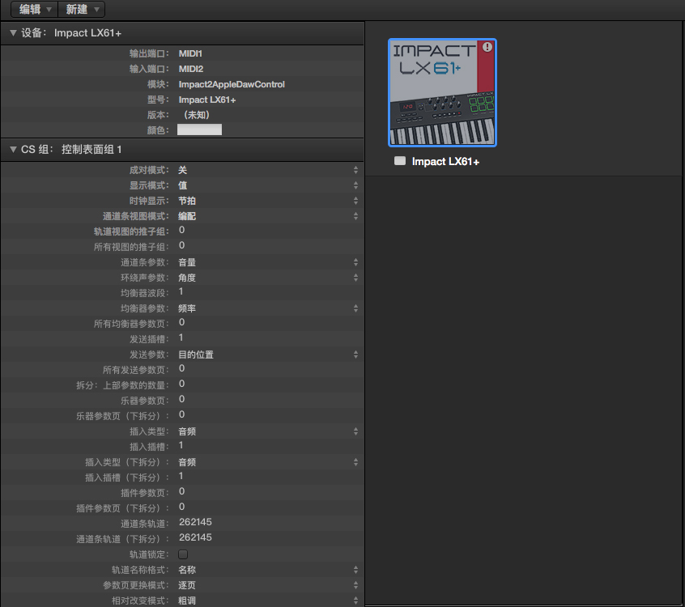The image size is (685, 607).
Task: Open the 新建 menu
Action: [x=83, y=9]
